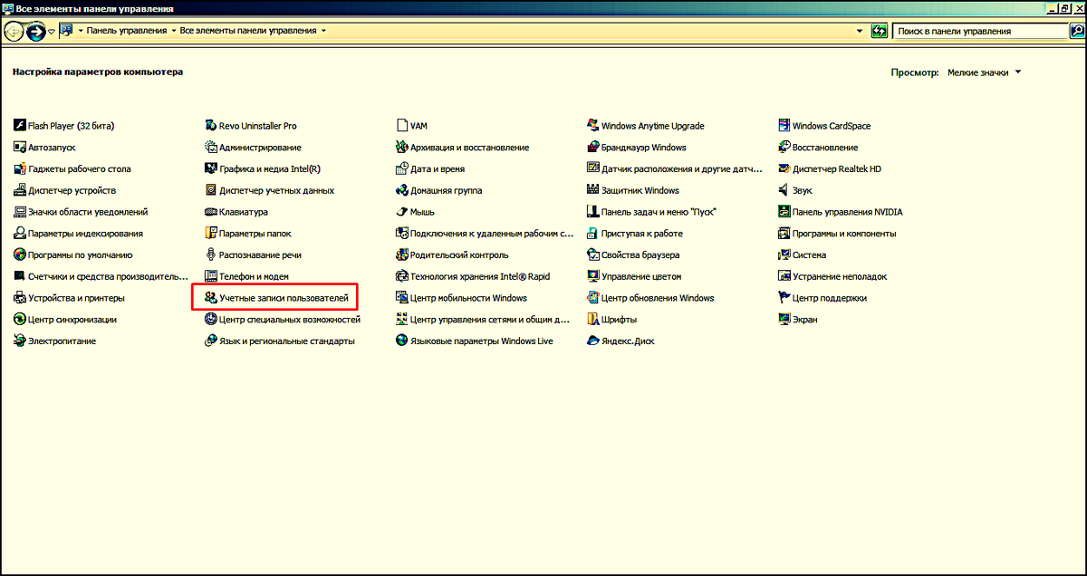Open the Звук icon
This screenshot has height=576, width=1087.
pyautogui.click(x=785, y=190)
